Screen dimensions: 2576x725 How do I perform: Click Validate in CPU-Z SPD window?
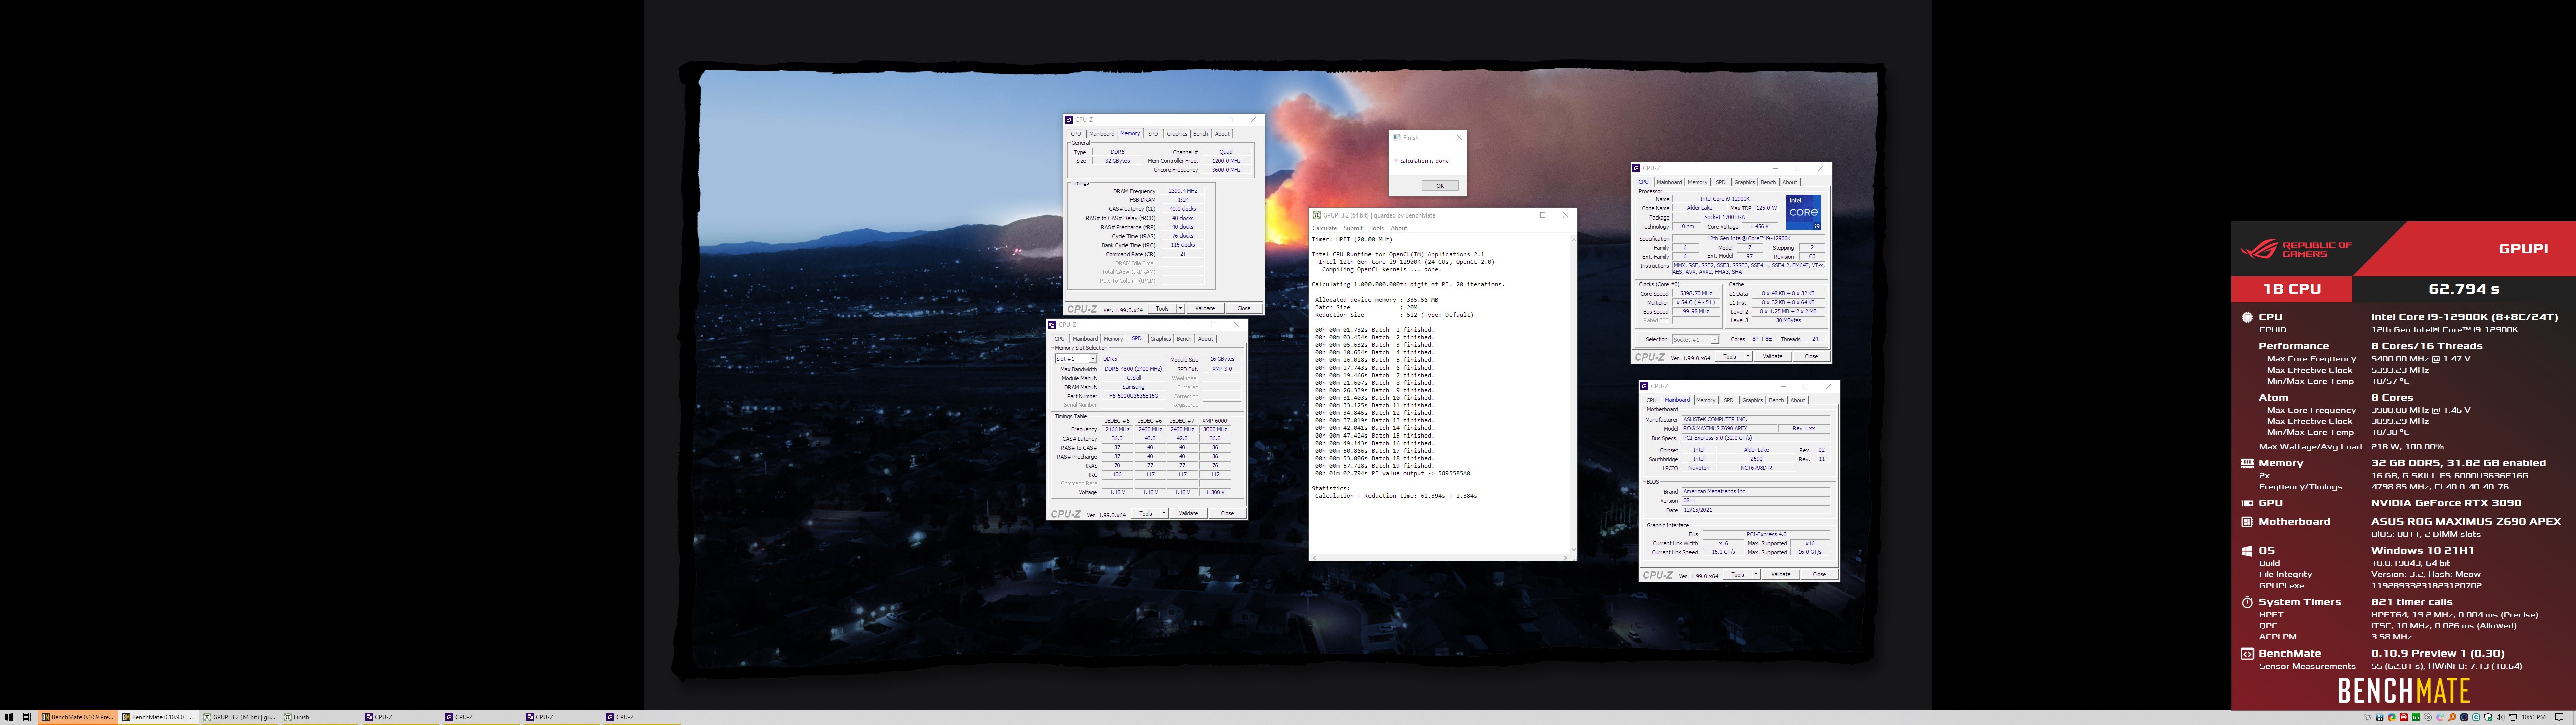click(1188, 513)
